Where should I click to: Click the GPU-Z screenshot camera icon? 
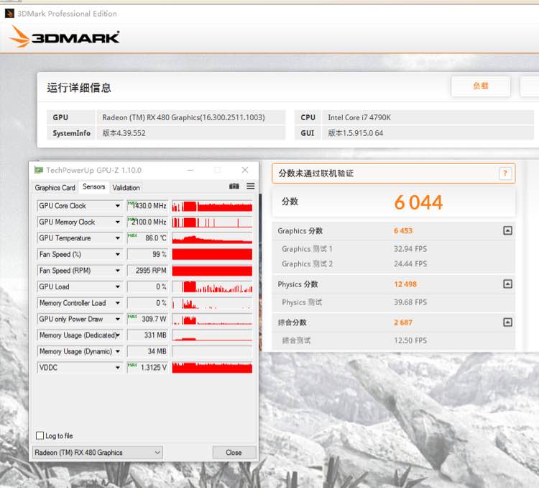[x=234, y=186]
